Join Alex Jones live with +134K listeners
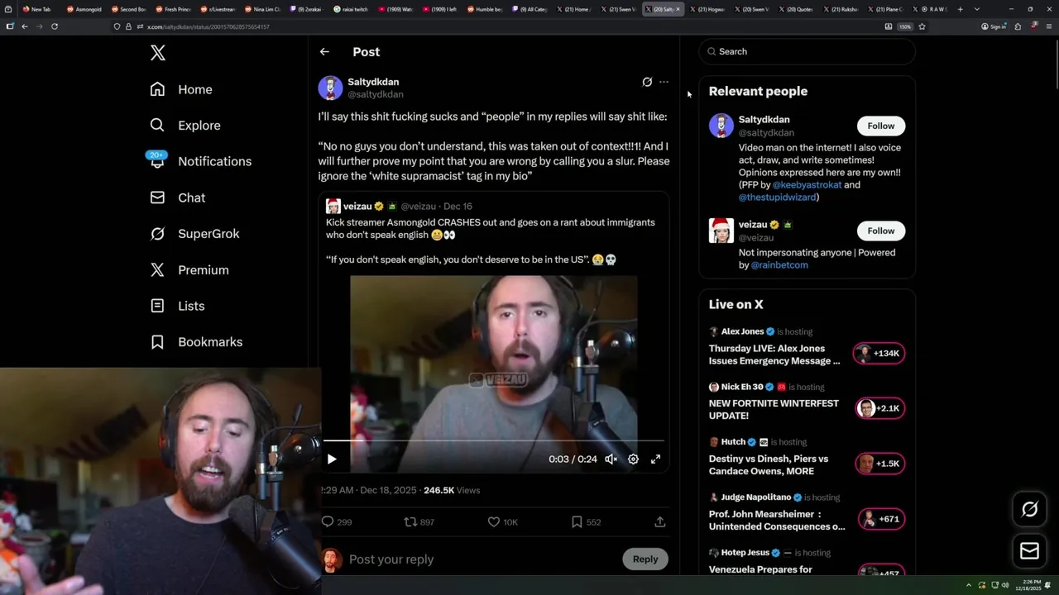1059x595 pixels. [879, 353]
